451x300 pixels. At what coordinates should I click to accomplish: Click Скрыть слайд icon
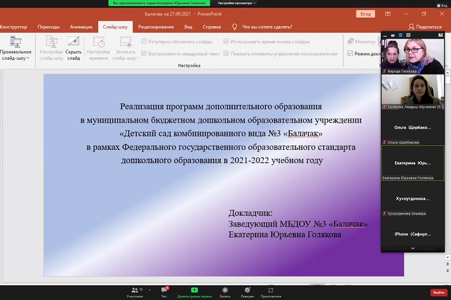coord(73,42)
